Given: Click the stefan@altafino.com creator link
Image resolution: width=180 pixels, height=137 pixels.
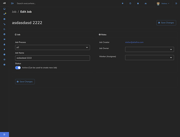Looking at the screenshot, I should click(x=134, y=42).
